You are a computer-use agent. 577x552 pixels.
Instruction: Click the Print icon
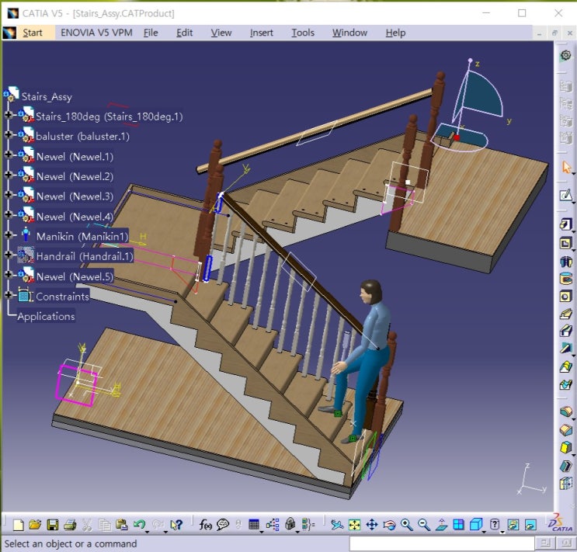[70, 524]
